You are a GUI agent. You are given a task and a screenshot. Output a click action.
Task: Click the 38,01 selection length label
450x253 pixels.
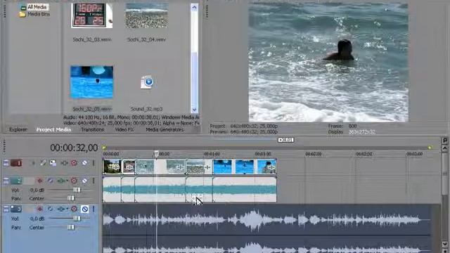285,140
